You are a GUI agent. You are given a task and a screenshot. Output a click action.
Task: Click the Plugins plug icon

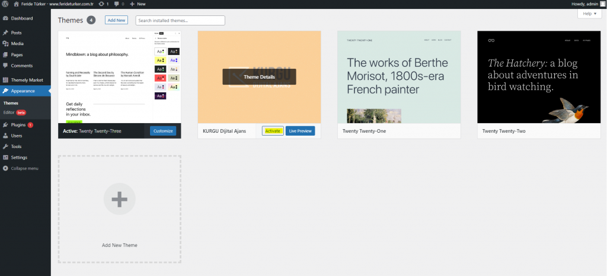(5, 125)
